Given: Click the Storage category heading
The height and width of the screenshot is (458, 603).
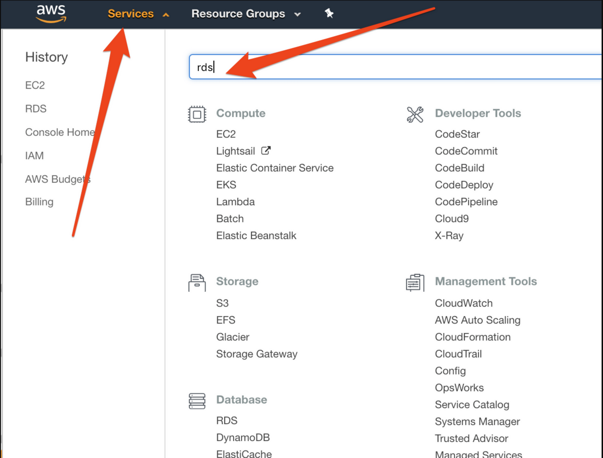Looking at the screenshot, I should click(x=237, y=282).
